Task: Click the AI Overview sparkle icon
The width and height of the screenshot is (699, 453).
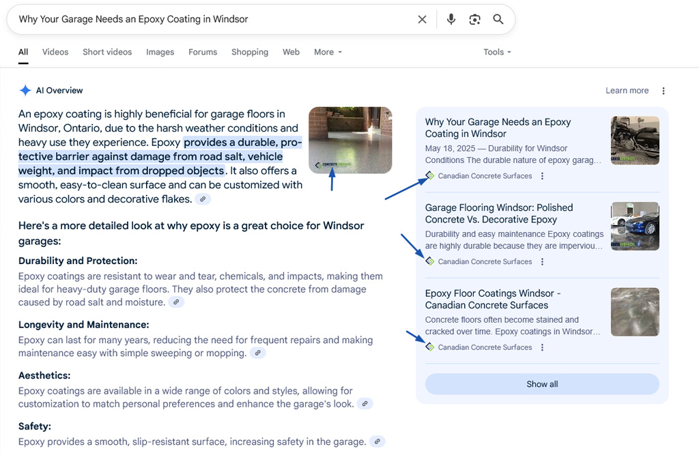Action: tap(25, 90)
